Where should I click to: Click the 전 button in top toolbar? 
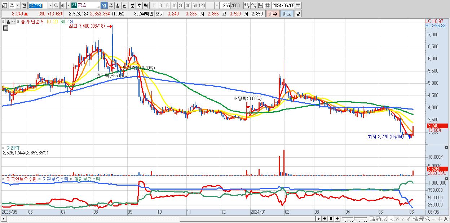point(23,5)
